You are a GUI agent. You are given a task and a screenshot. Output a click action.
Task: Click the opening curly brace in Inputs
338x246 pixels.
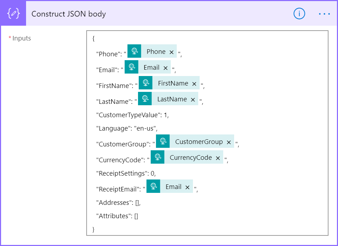[93, 39]
